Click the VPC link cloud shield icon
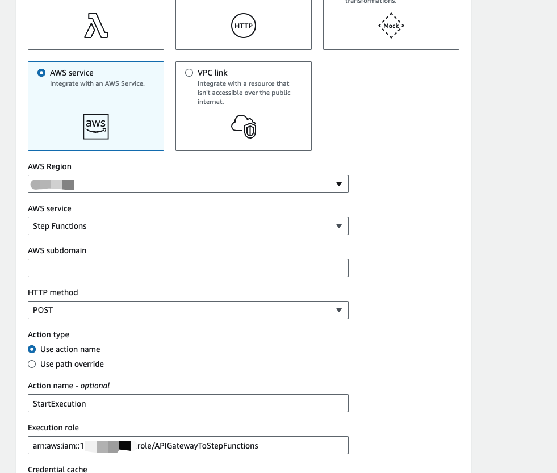The width and height of the screenshot is (557, 473). 244,127
